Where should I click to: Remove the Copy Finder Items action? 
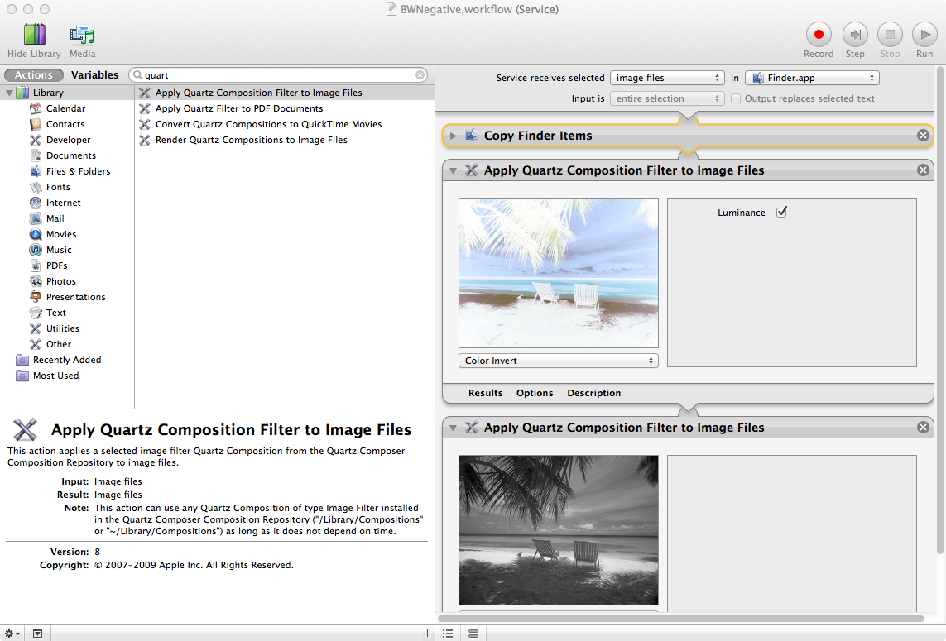tap(923, 135)
